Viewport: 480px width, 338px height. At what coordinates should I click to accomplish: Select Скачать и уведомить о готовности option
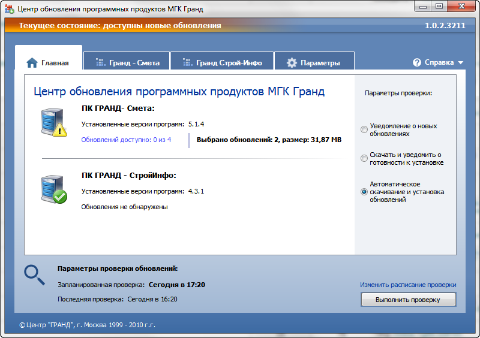364,158
